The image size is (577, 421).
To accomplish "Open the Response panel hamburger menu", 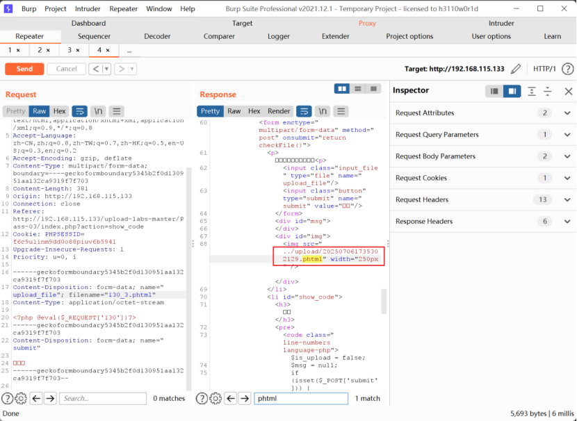I will (x=341, y=111).
